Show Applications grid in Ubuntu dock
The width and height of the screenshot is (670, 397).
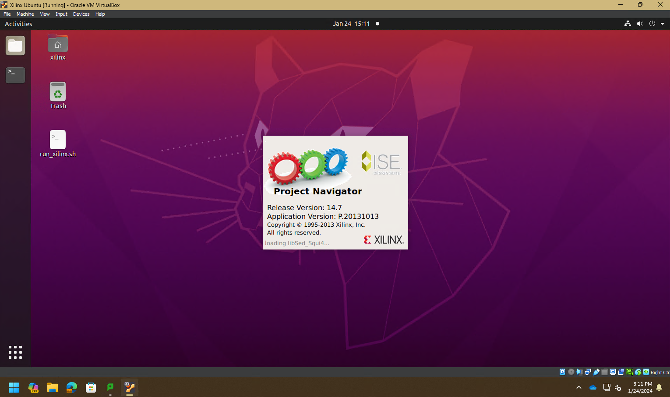pos(15,352)
